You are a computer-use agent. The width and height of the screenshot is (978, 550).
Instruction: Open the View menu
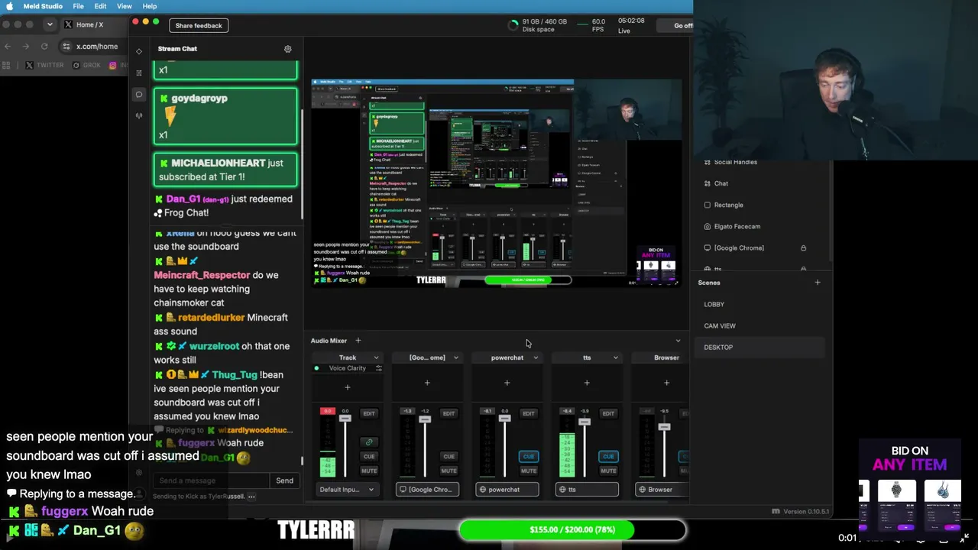124,6
